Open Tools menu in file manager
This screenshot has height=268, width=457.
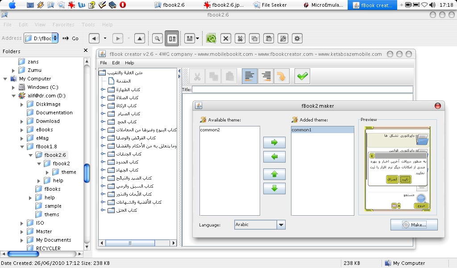tap(88, 25)
